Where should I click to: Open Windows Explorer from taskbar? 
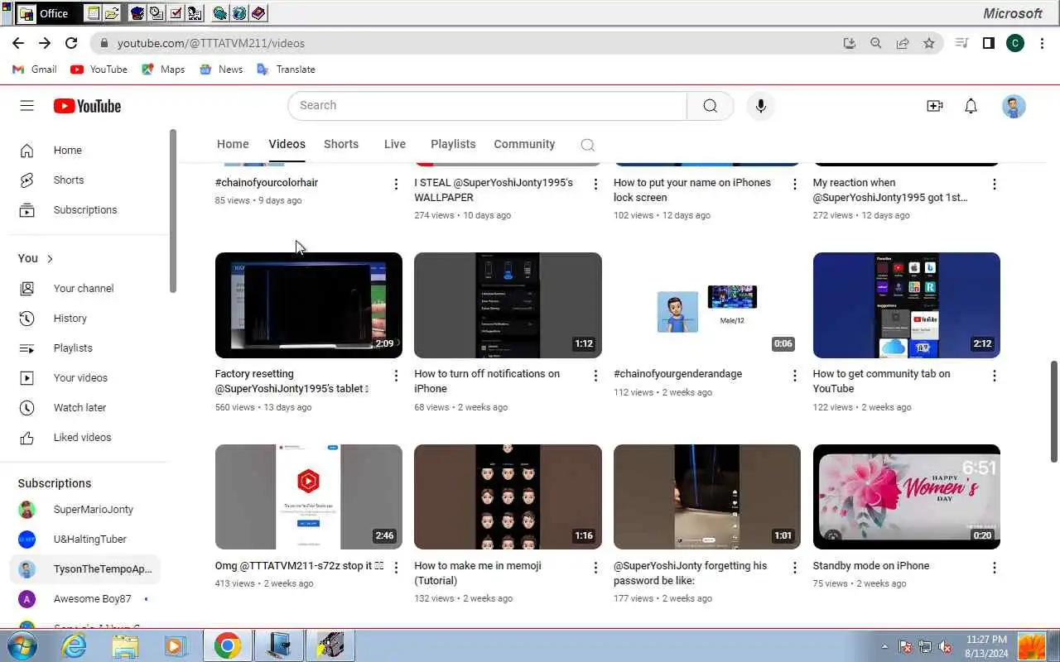[125, 645]
